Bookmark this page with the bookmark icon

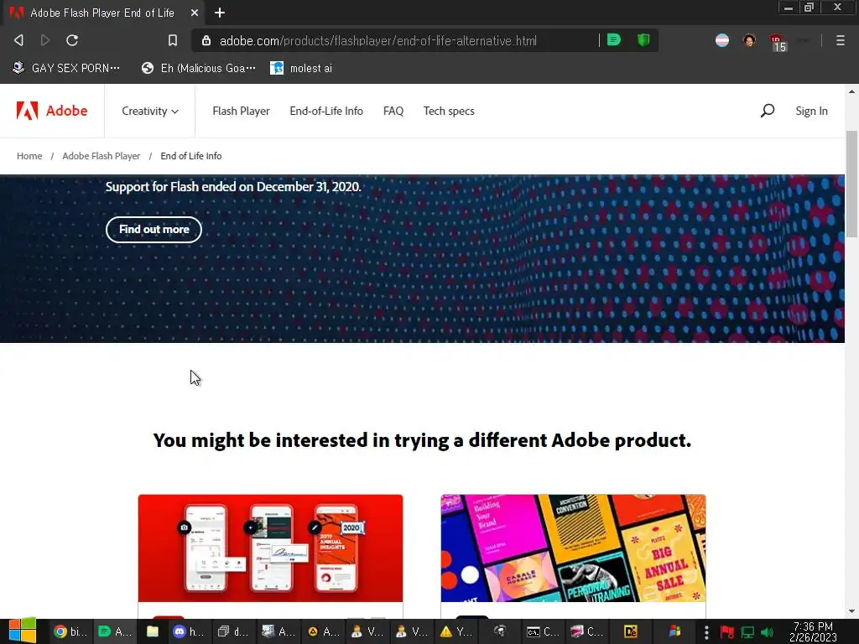pyautogui.click(x=173, y=40)
